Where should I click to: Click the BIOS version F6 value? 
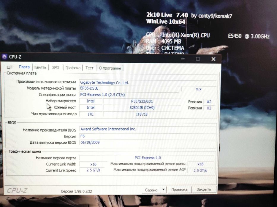[x=148, y=136]
